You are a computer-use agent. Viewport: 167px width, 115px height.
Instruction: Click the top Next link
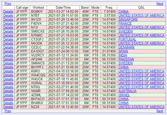[160, 4]
